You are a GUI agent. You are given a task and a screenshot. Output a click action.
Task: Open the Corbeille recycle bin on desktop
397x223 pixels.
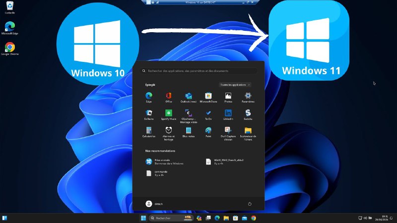(x=9, y=7)
